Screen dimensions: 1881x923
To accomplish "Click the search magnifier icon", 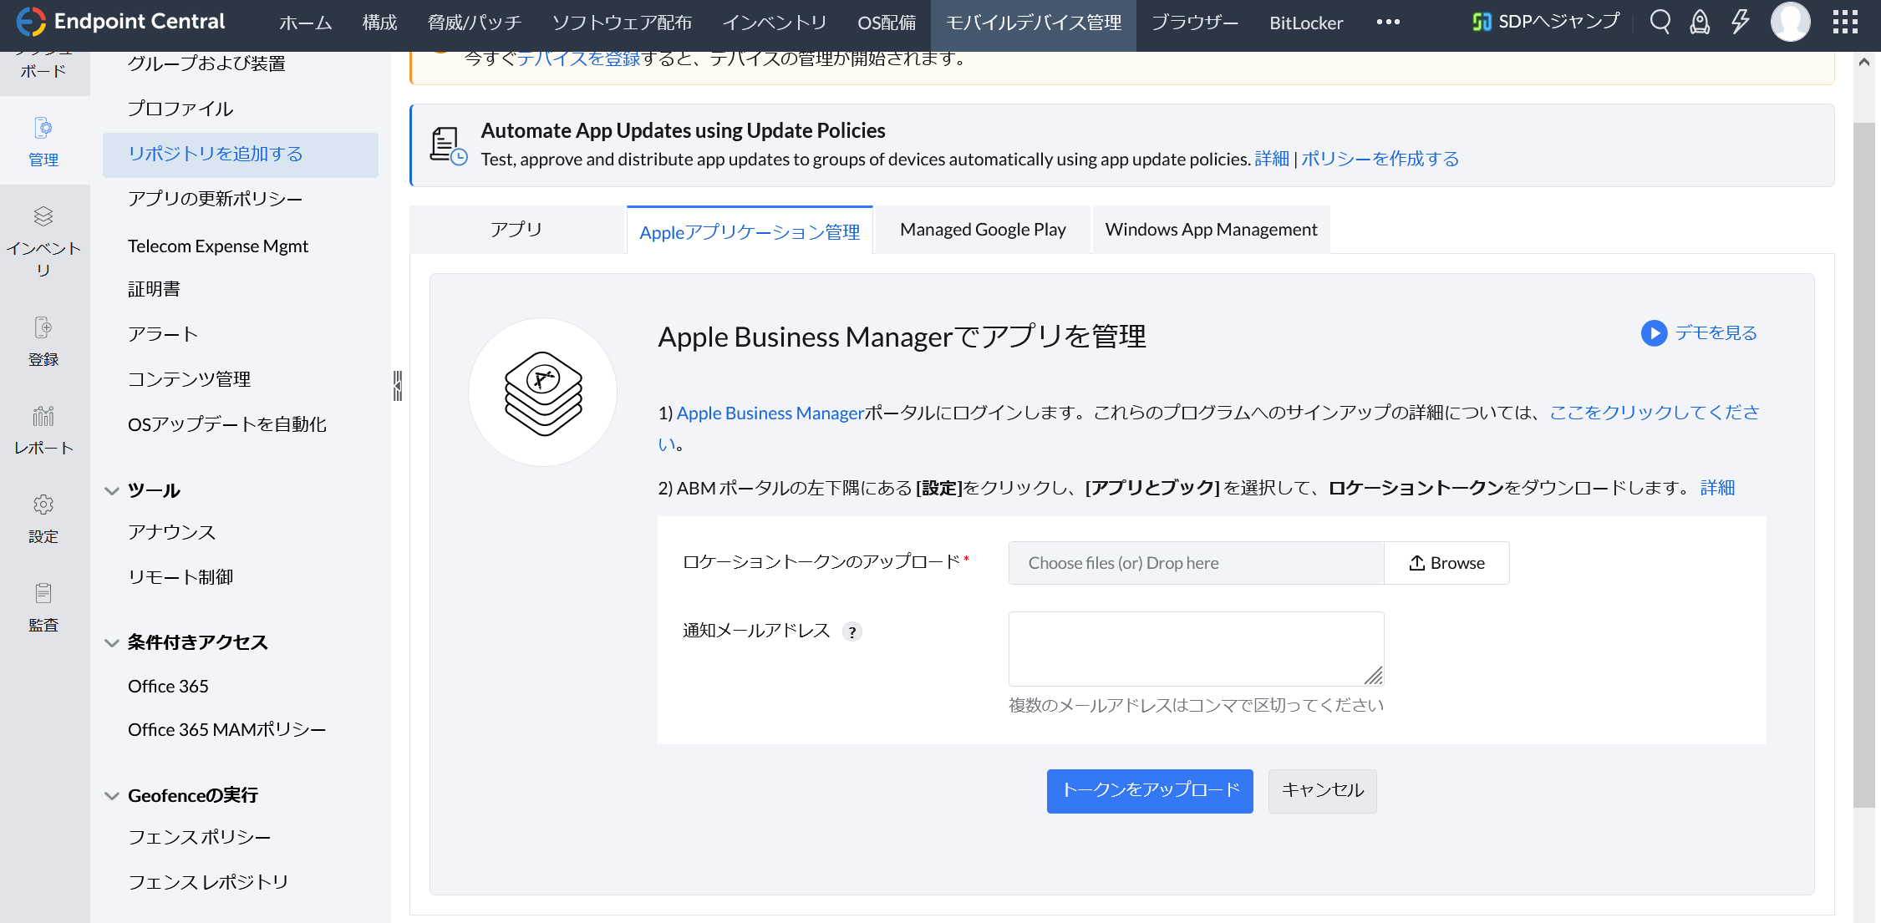I will [1660, 23].
